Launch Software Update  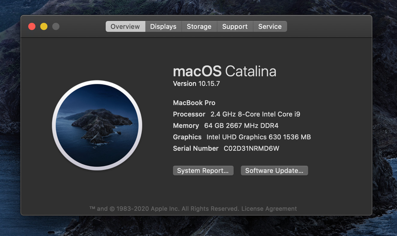point(274,171)
